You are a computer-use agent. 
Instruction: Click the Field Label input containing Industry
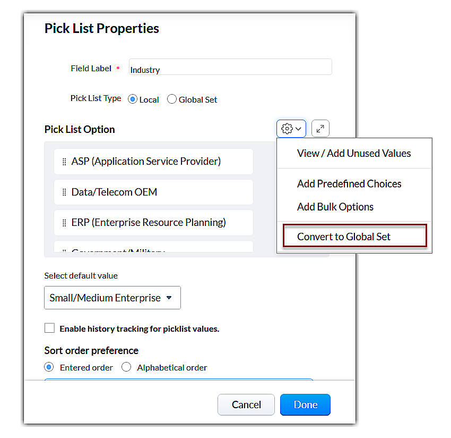(230, 68)
